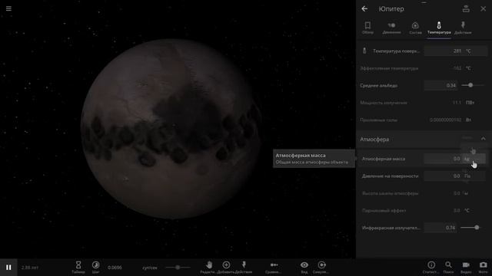Switch to the Действия tab in panel

(463, 28)
